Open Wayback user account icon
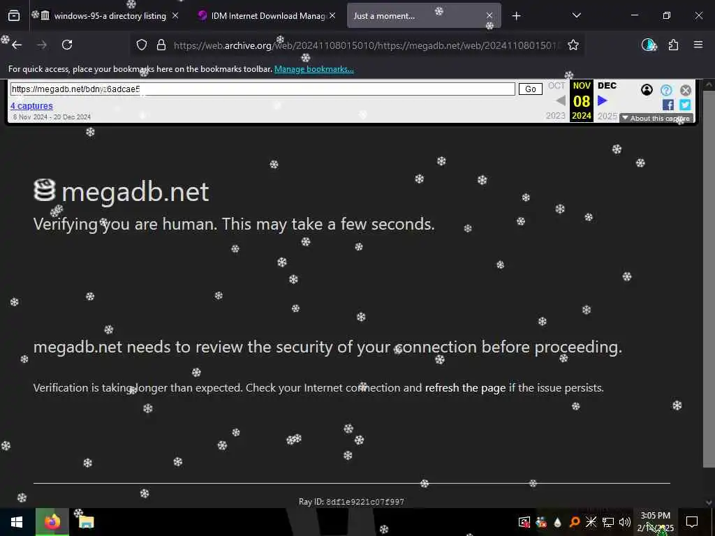This screenshot has height=536, width=715. (647, 90)
